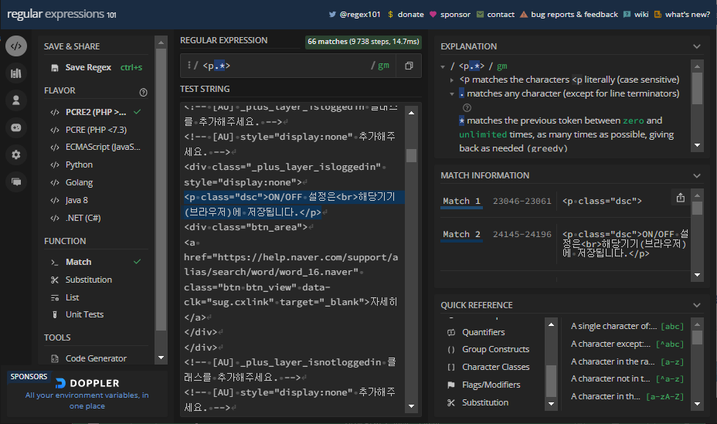Click the regular expressions 101 logo
The width and height of the screenshot is (717, 424).
(62, 14)
